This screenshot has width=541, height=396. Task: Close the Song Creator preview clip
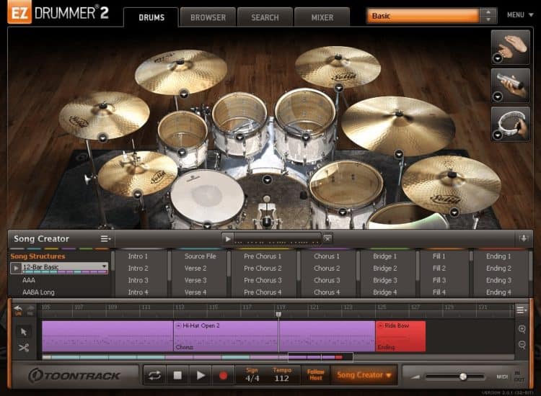[327, 238]
